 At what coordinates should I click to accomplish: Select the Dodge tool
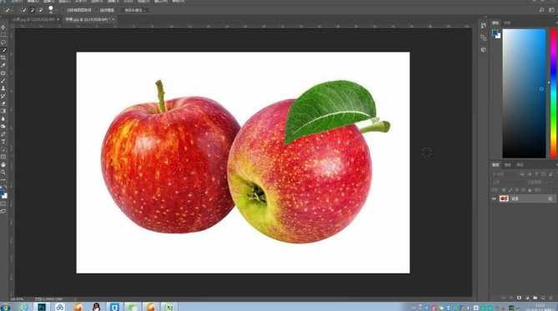click(x=3, y=127)
